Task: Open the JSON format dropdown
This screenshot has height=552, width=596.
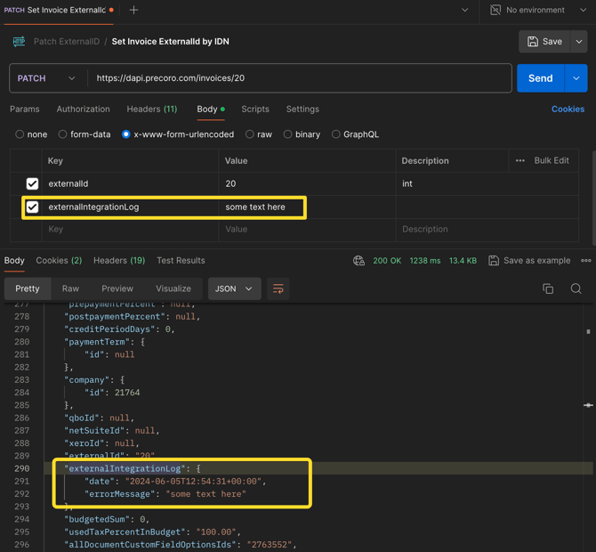Action: coord(234,288)
